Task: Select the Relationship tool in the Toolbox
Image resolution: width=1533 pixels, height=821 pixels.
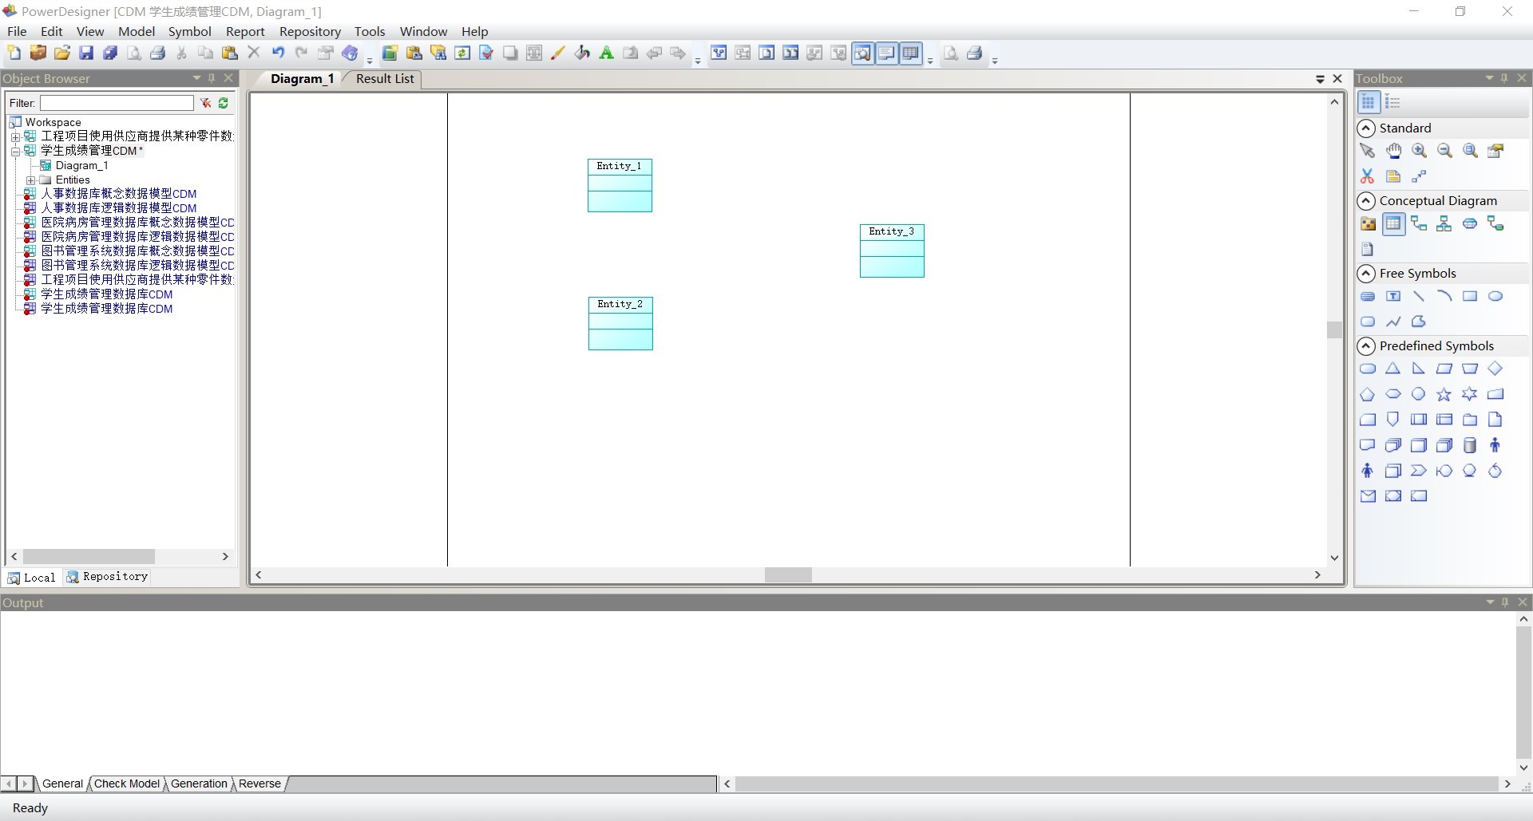Action: 1420,224
